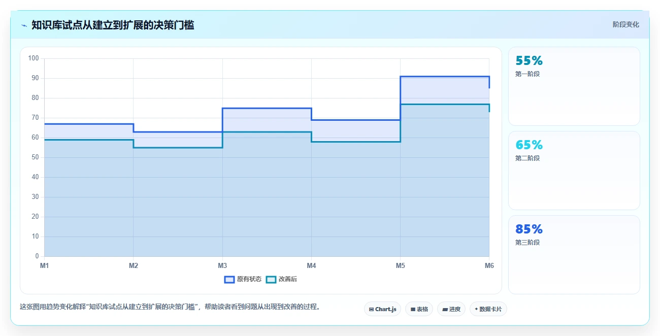Image resolution: width=660 pixels, height=336 pixels.
Task: Click the 数据卡片 tag
Action: point(488,309)
